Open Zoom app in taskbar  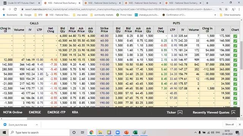[x=118, y=133]
